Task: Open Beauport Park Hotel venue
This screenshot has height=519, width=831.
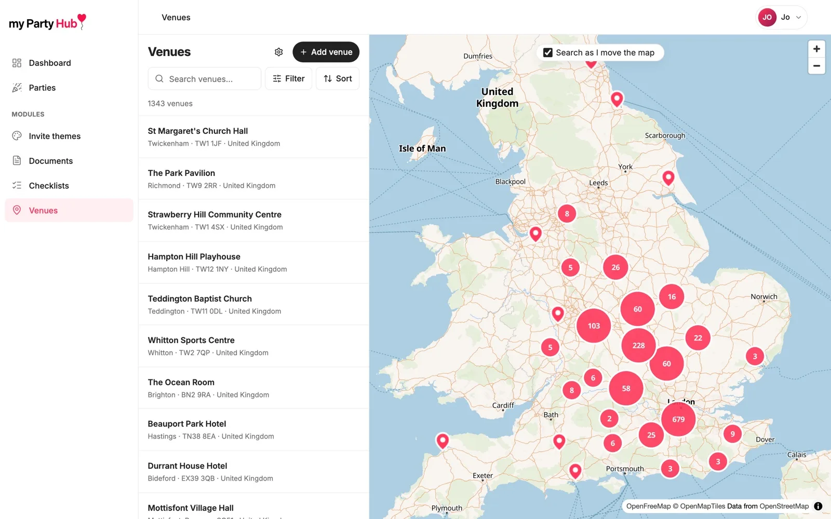Action: (253, 430)
